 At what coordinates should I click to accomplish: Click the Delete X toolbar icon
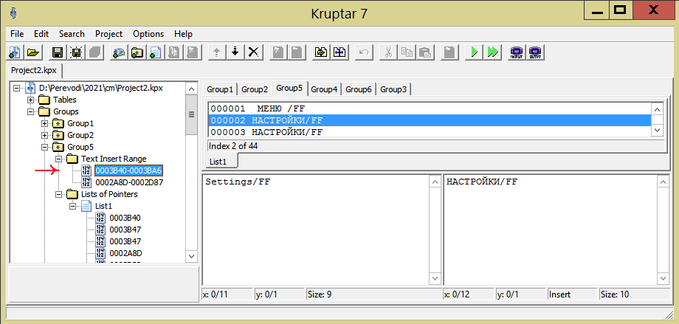pos(253,52)
